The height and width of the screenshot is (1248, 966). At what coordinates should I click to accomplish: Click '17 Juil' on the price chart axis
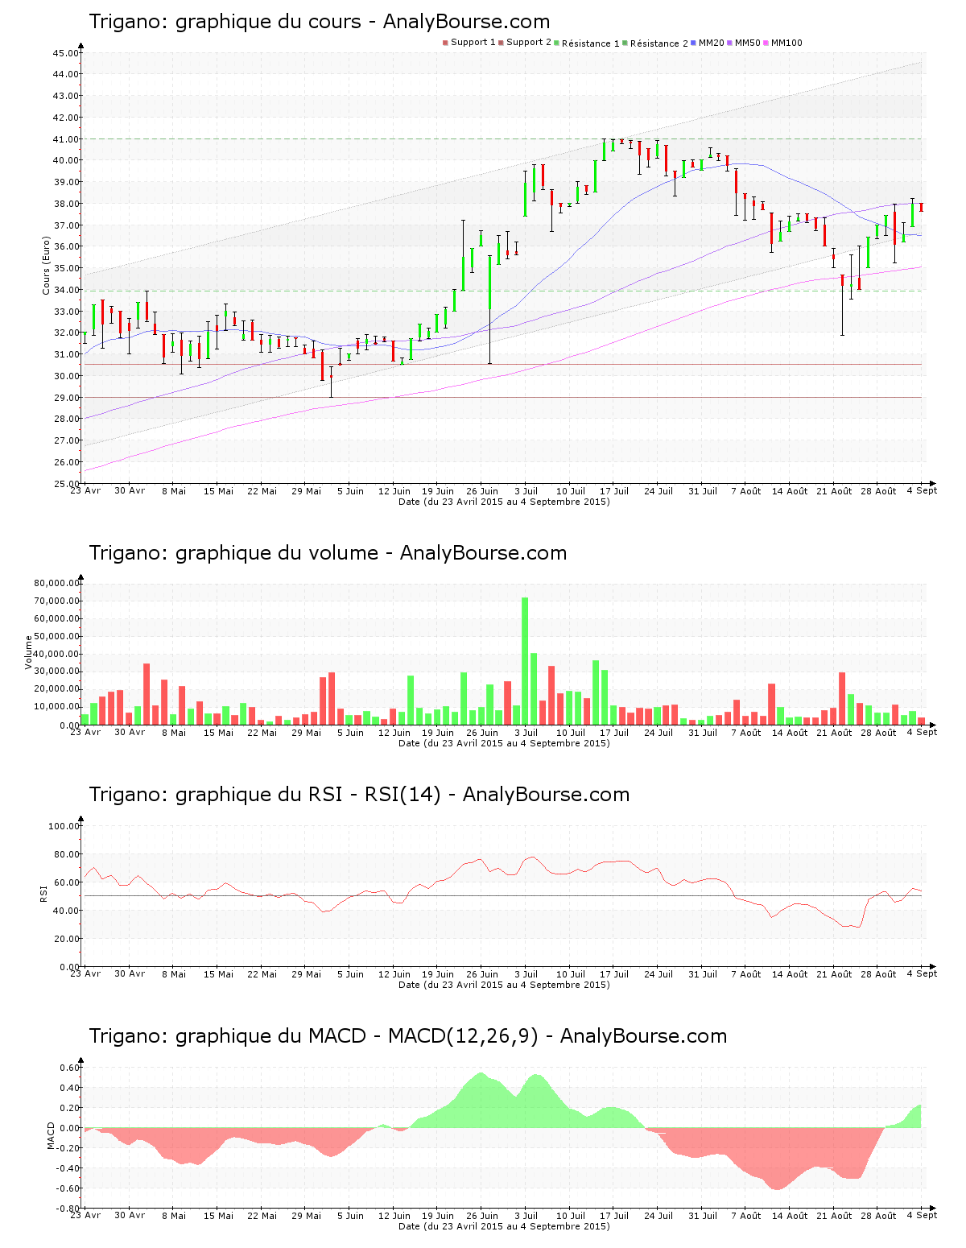tap(614, 491)
